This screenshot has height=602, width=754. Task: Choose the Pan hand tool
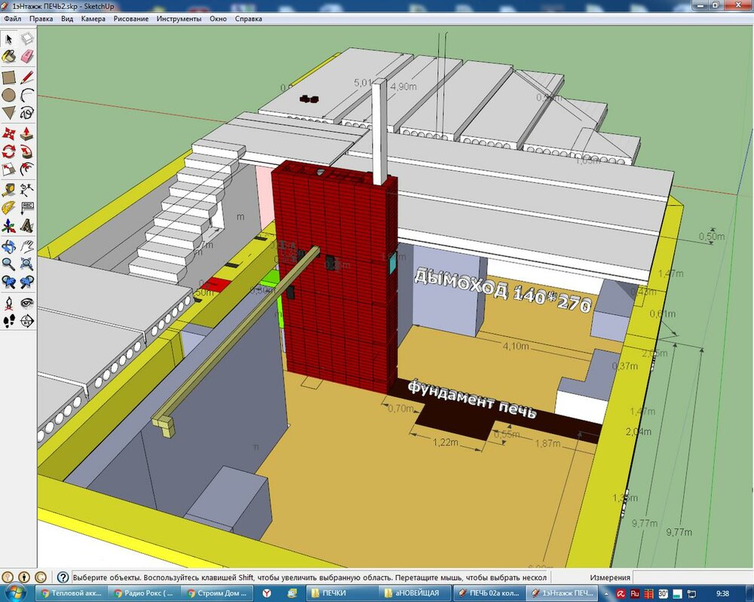tap(27, 246)
